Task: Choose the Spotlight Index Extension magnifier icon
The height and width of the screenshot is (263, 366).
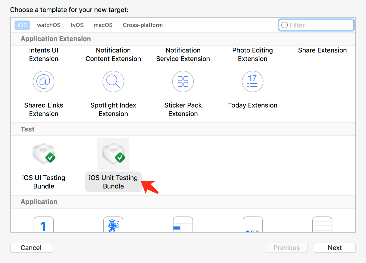Action: (113, 81)
